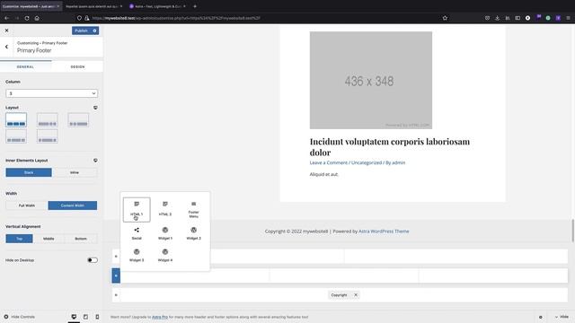Set footer width to Full Width
Image resolution: width=575 pixels, height=323 pixels.
(x=27, y=205)
